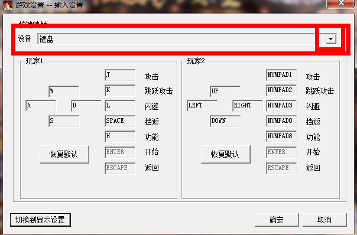Viewport: 357px width, 235px height.
Task: Click Player 1 up key field W
Action: [x=64, y=91]
